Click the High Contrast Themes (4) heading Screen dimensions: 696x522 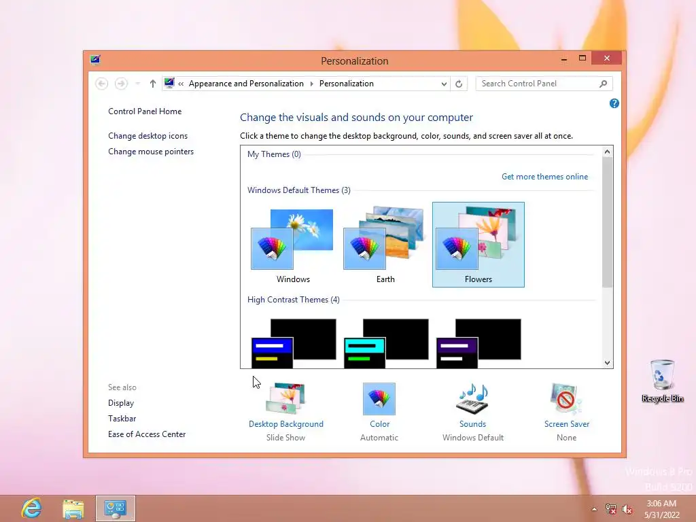(x=294, y=300)
